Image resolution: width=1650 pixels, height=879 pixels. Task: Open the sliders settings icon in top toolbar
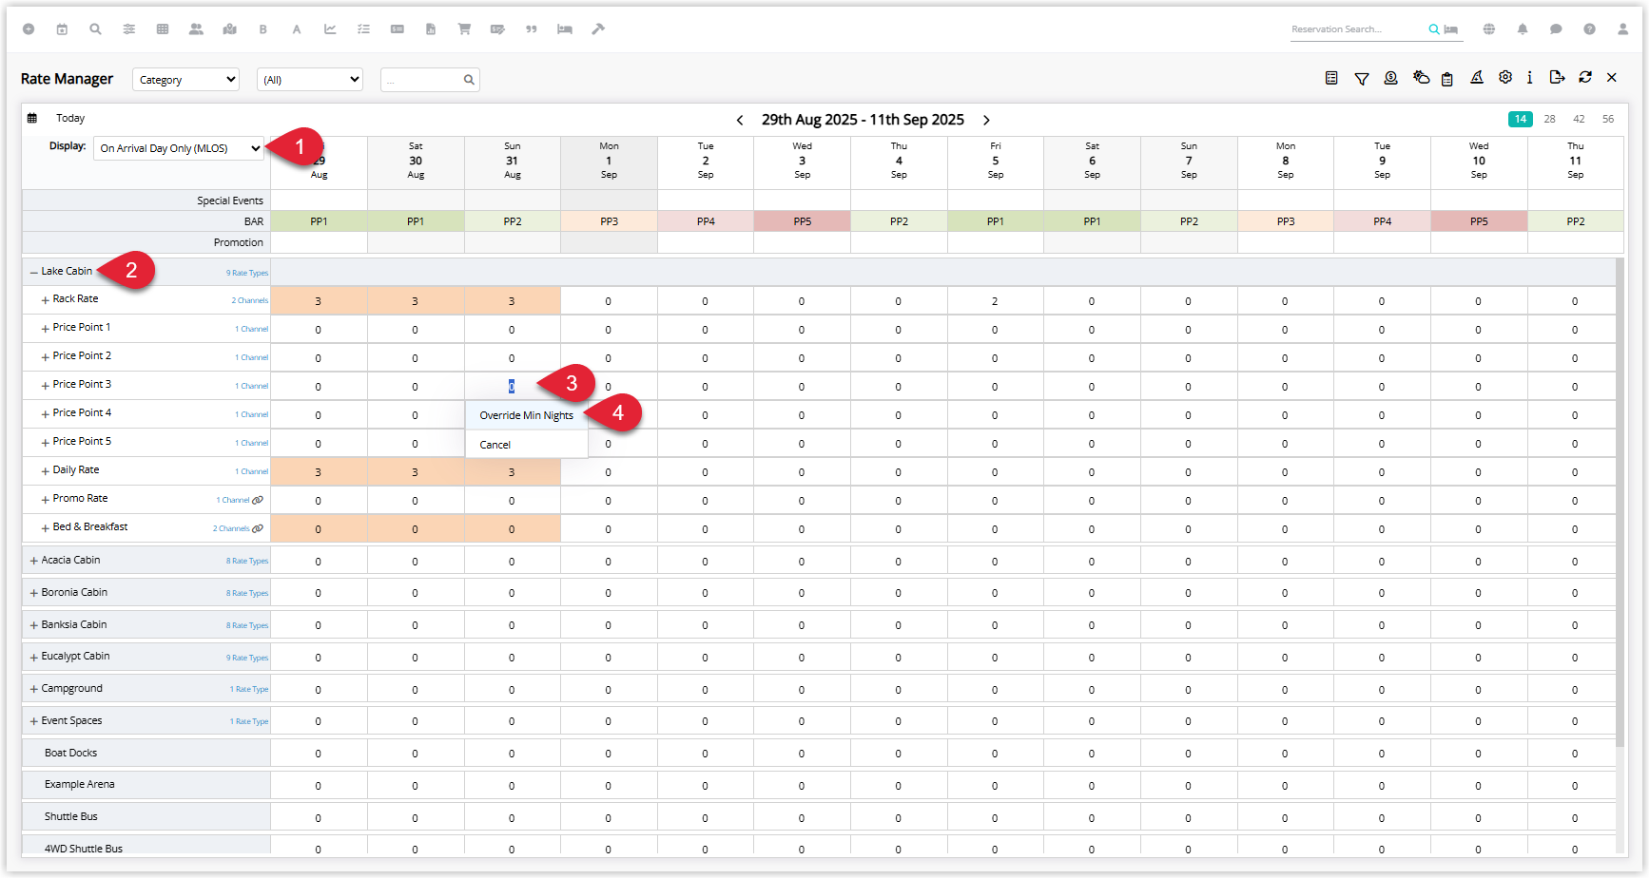[129, 29]
